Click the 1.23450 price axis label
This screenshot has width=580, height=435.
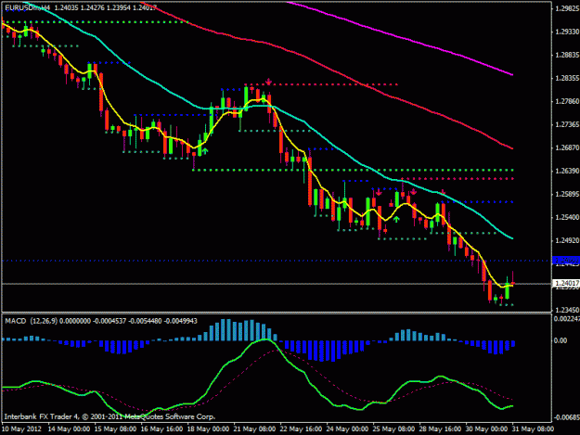click(567, 310)
